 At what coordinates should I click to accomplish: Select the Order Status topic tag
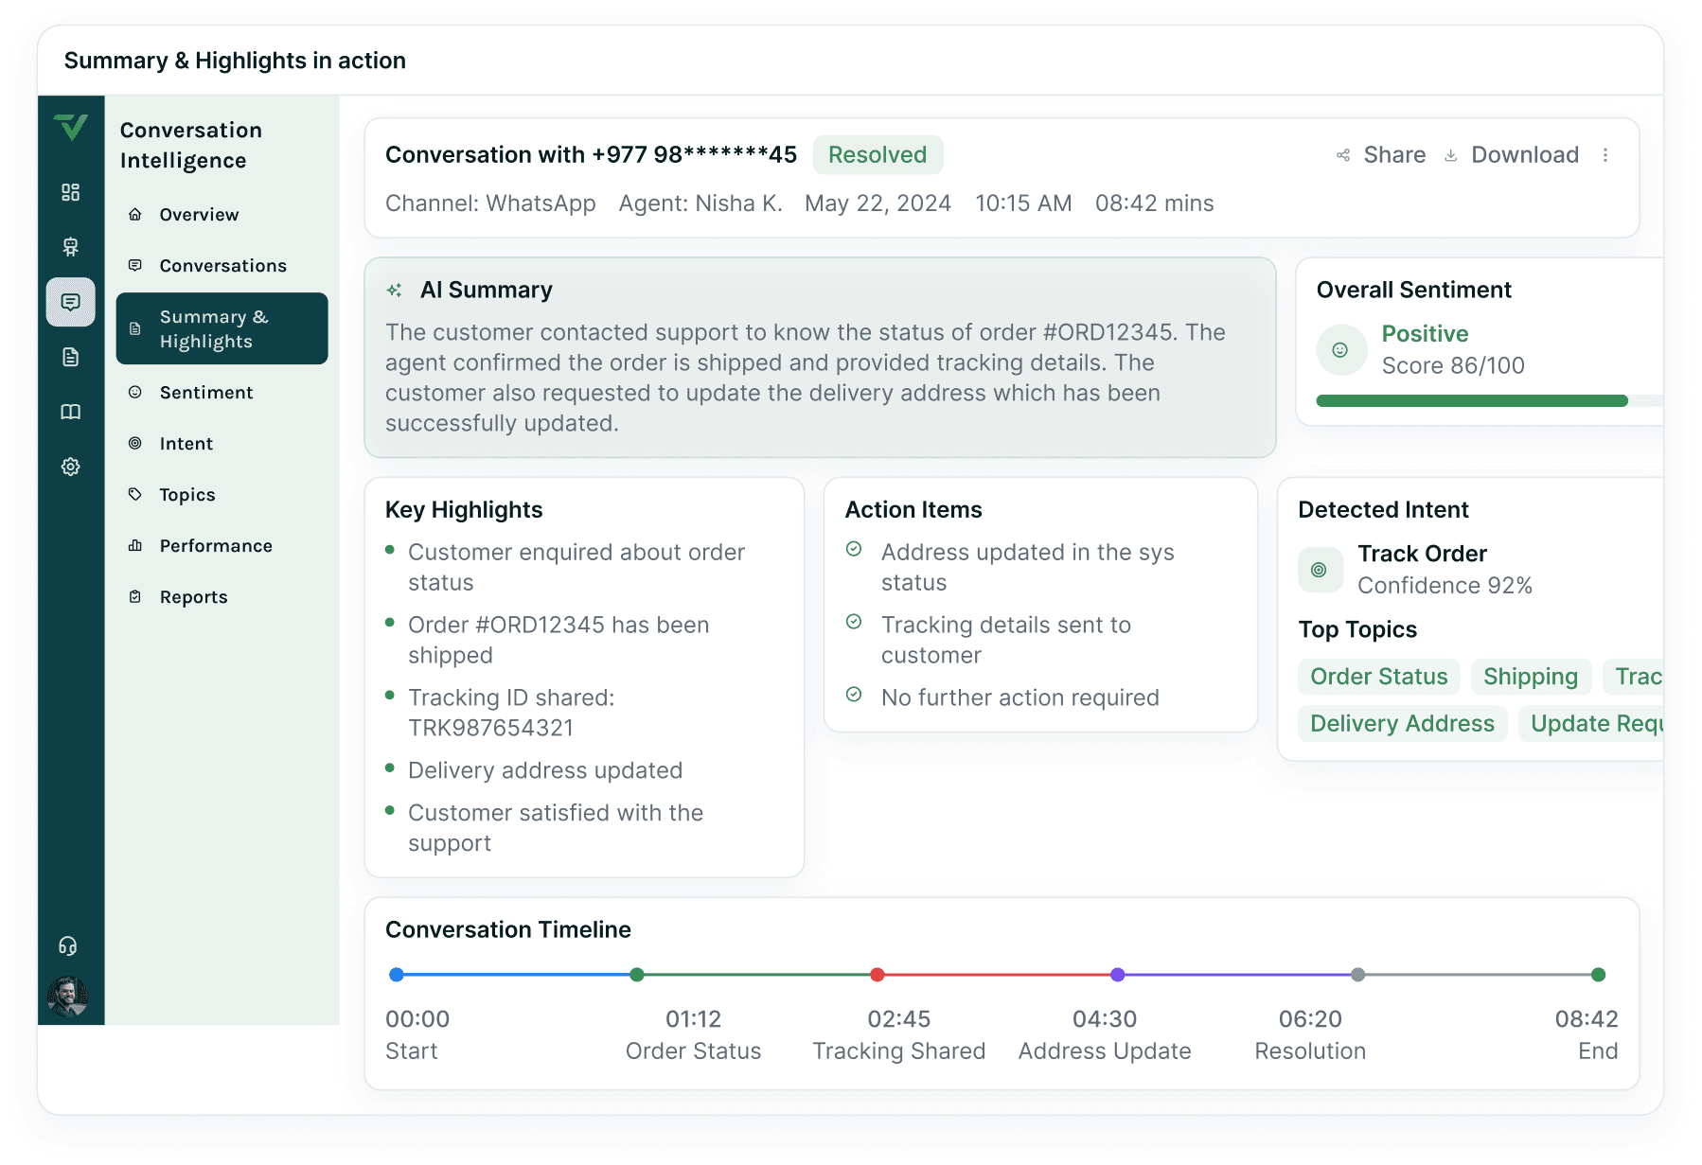pos(1379,677)
